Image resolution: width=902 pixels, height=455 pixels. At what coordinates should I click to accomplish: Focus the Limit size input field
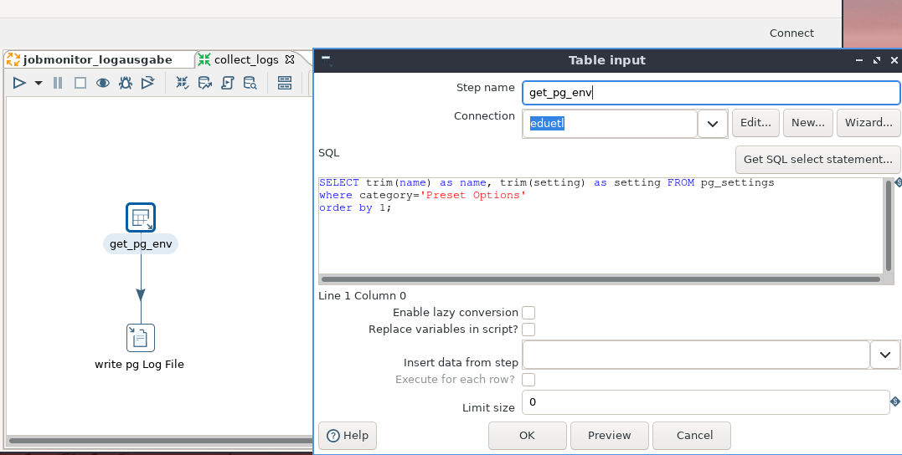click(x=706, y=402)
